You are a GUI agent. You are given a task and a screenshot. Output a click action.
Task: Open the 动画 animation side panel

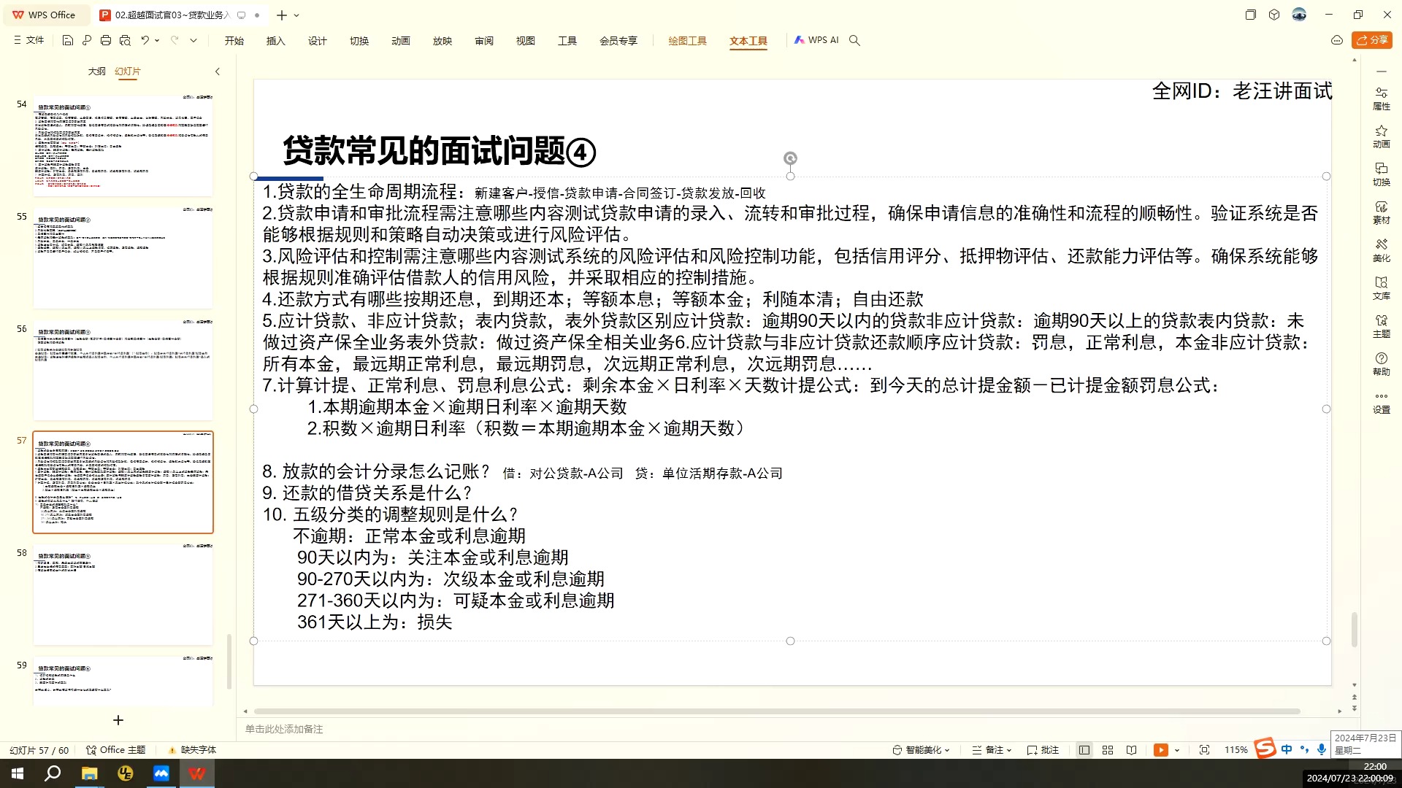click(1382, 136)
